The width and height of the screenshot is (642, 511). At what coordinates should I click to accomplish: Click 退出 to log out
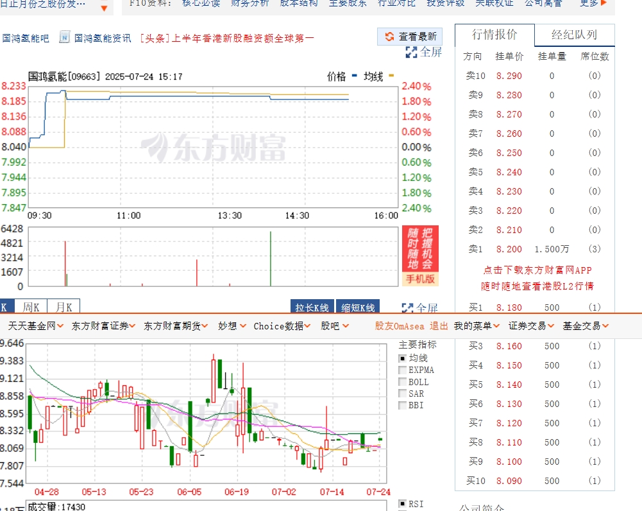tap(439, 325)
